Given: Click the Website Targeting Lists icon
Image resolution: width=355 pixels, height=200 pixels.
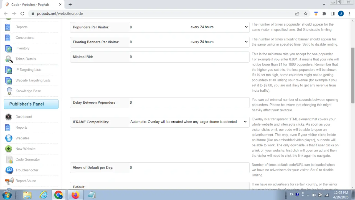Looking at the screenshot, I should [x=9, y=80].
